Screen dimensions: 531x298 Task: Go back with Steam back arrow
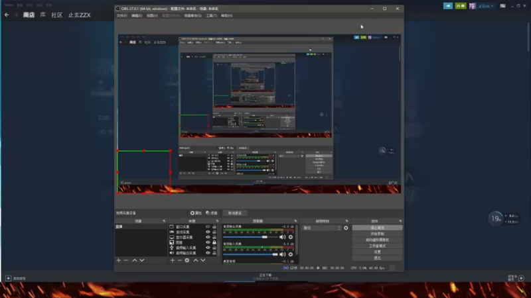7,15
